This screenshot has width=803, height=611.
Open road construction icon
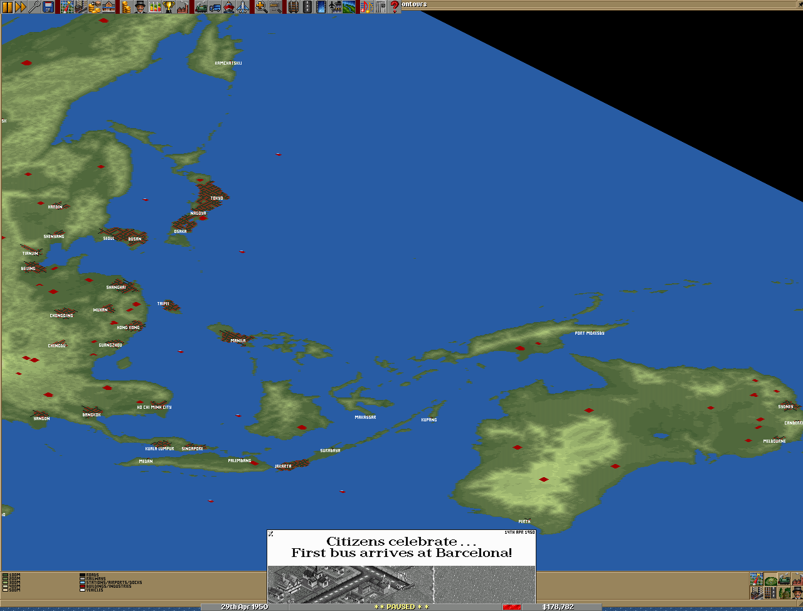pos(307,7)
